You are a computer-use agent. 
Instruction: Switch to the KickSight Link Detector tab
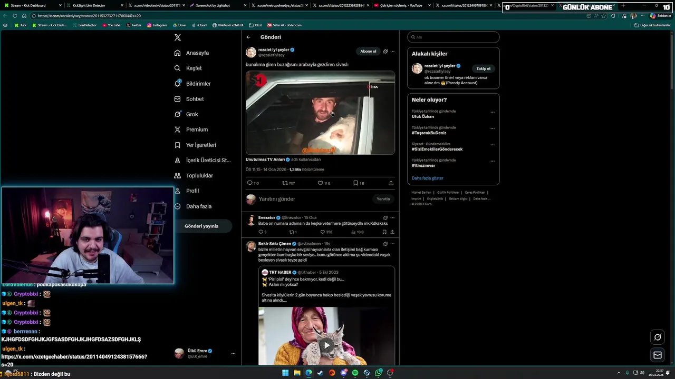pyautogui.click(x=95, y=5)
